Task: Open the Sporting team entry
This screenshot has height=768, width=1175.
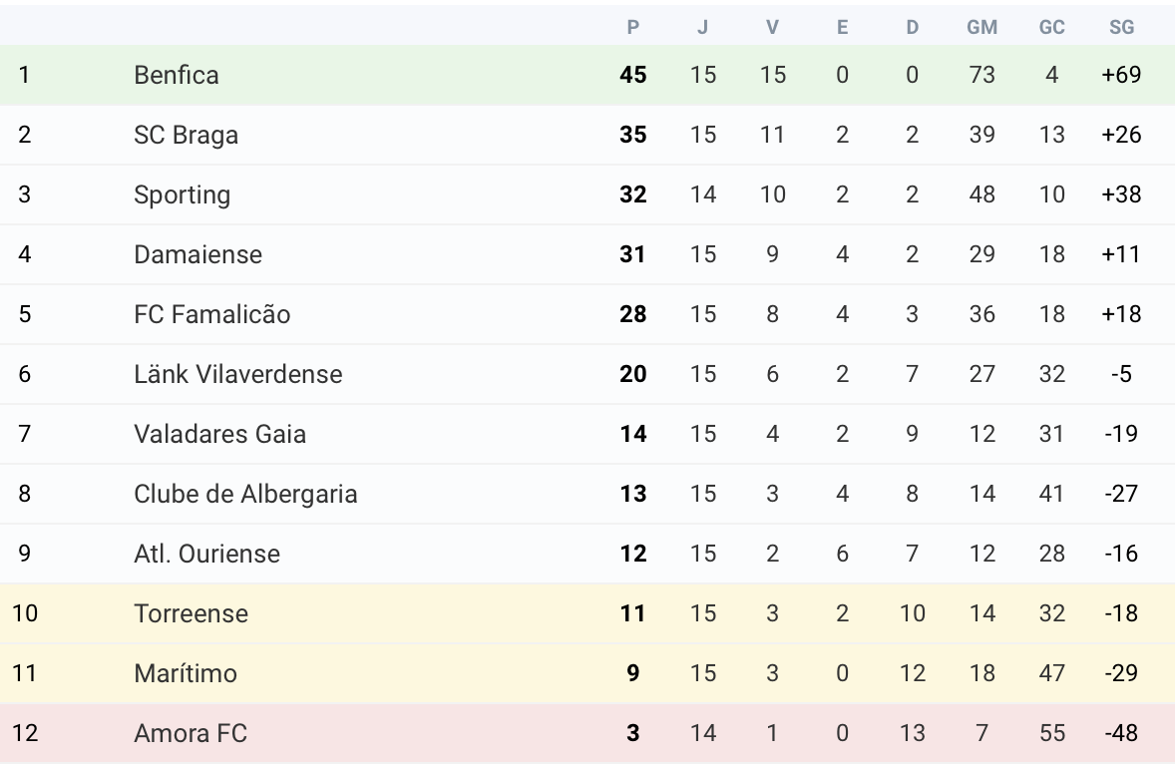Action: point(182,194)
